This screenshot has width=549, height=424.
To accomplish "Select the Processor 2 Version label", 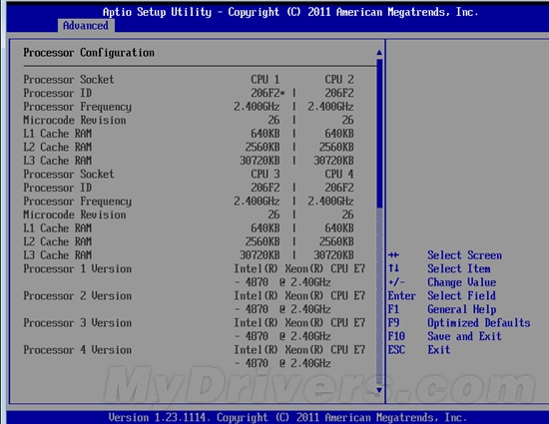I will (x=78, y=295).
